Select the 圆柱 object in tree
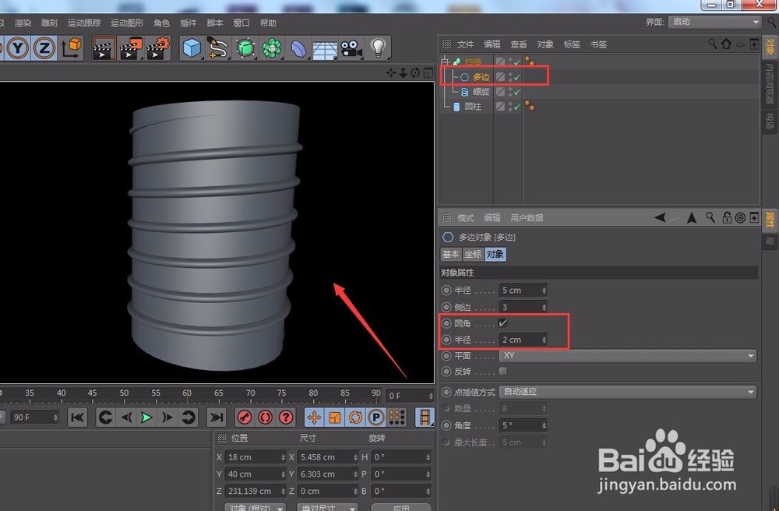 (x=473, y=106)
